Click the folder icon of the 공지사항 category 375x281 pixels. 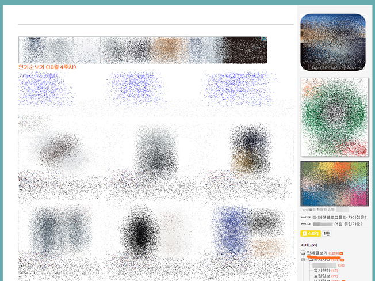311,260
